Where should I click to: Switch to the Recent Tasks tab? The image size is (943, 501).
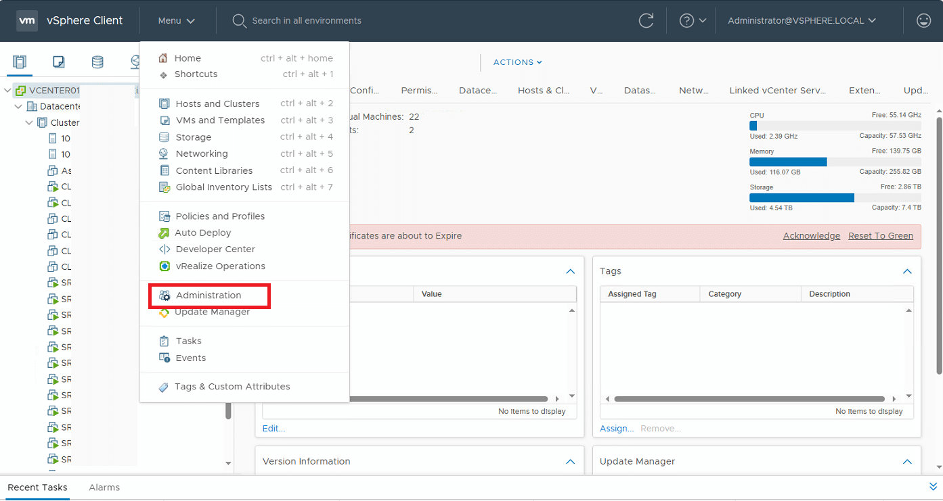pos(37,487)
